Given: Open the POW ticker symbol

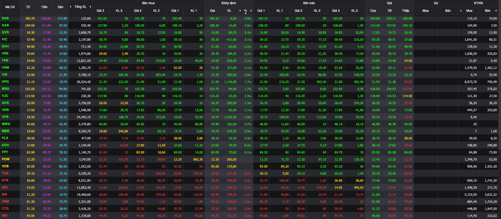Looking at the screenshot, I should [x=5, y=159].
